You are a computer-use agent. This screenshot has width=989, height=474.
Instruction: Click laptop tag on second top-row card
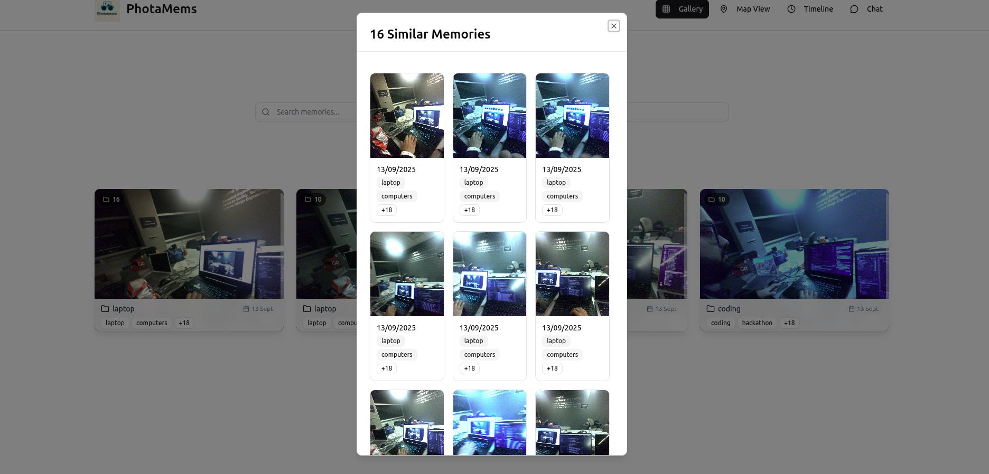[x=473, y=183]
